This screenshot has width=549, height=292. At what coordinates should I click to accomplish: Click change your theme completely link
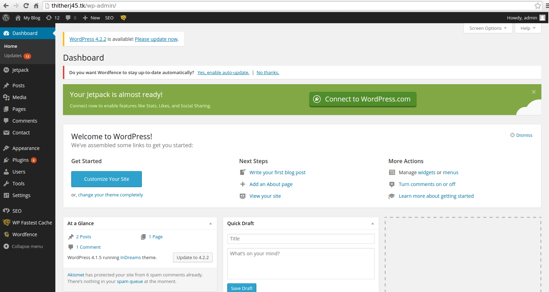click(x=110, y=195)
